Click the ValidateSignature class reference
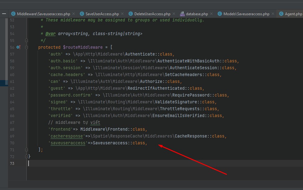 pos(176,102)
